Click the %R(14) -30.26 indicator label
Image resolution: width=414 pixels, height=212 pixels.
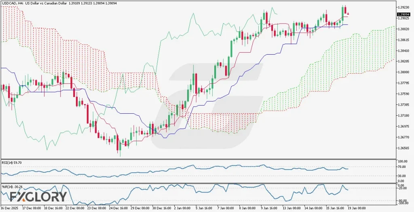pos(12,187)
